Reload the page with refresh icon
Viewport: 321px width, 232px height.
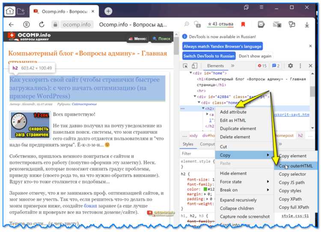[42, 24]
